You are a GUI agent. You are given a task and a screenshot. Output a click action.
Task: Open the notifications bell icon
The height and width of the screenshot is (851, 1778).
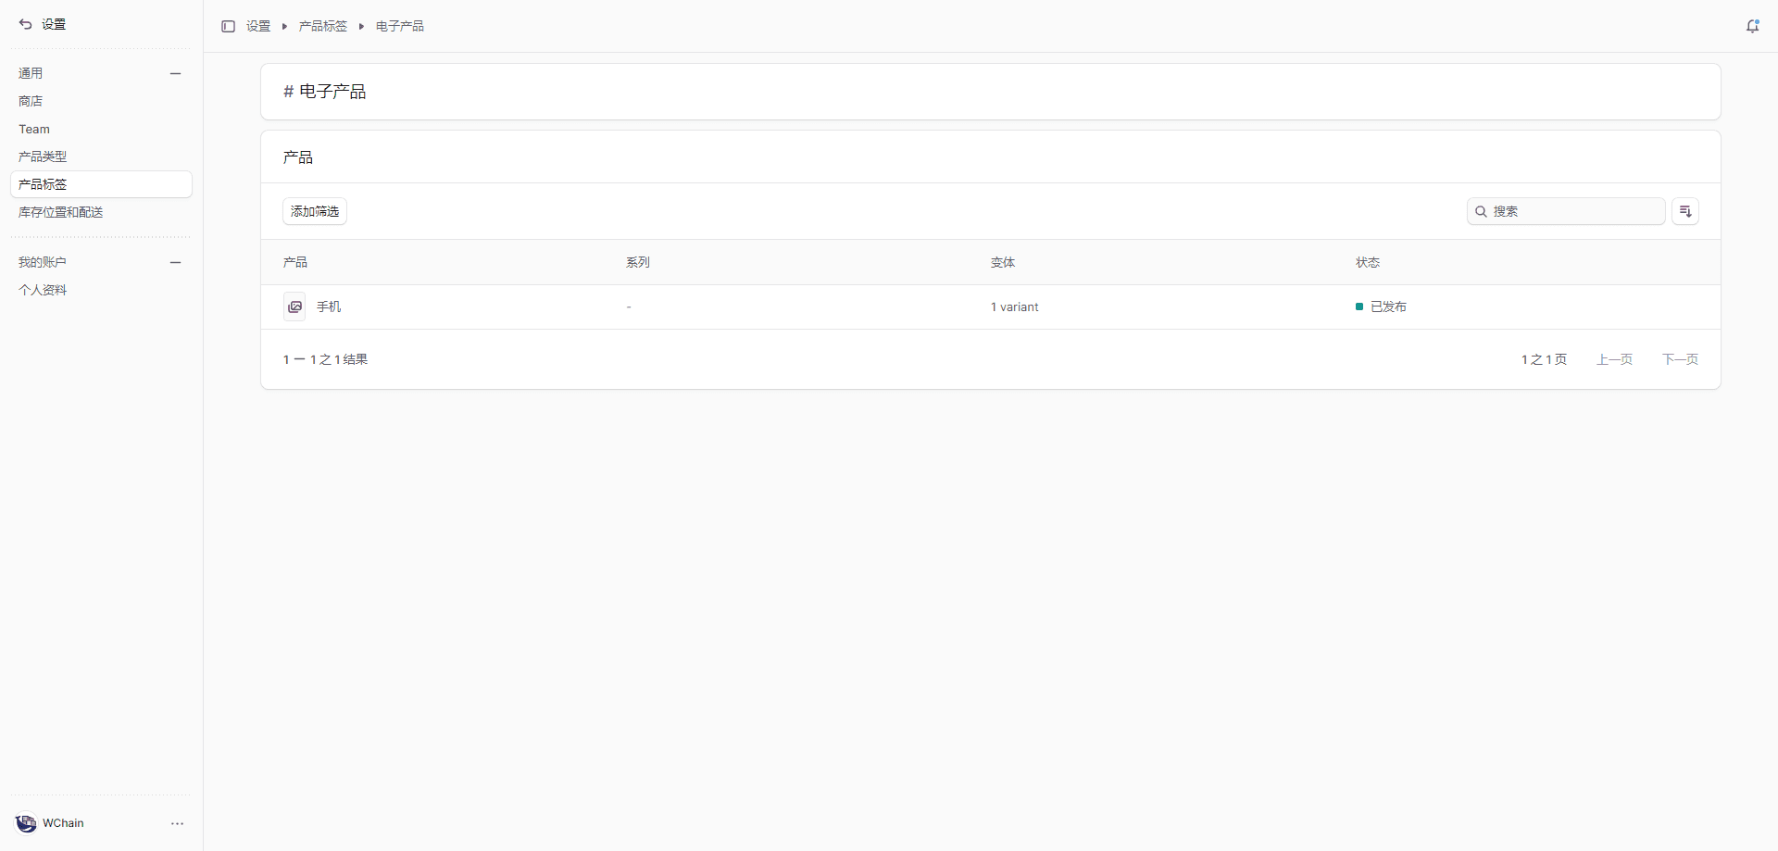pos(1752,26)
